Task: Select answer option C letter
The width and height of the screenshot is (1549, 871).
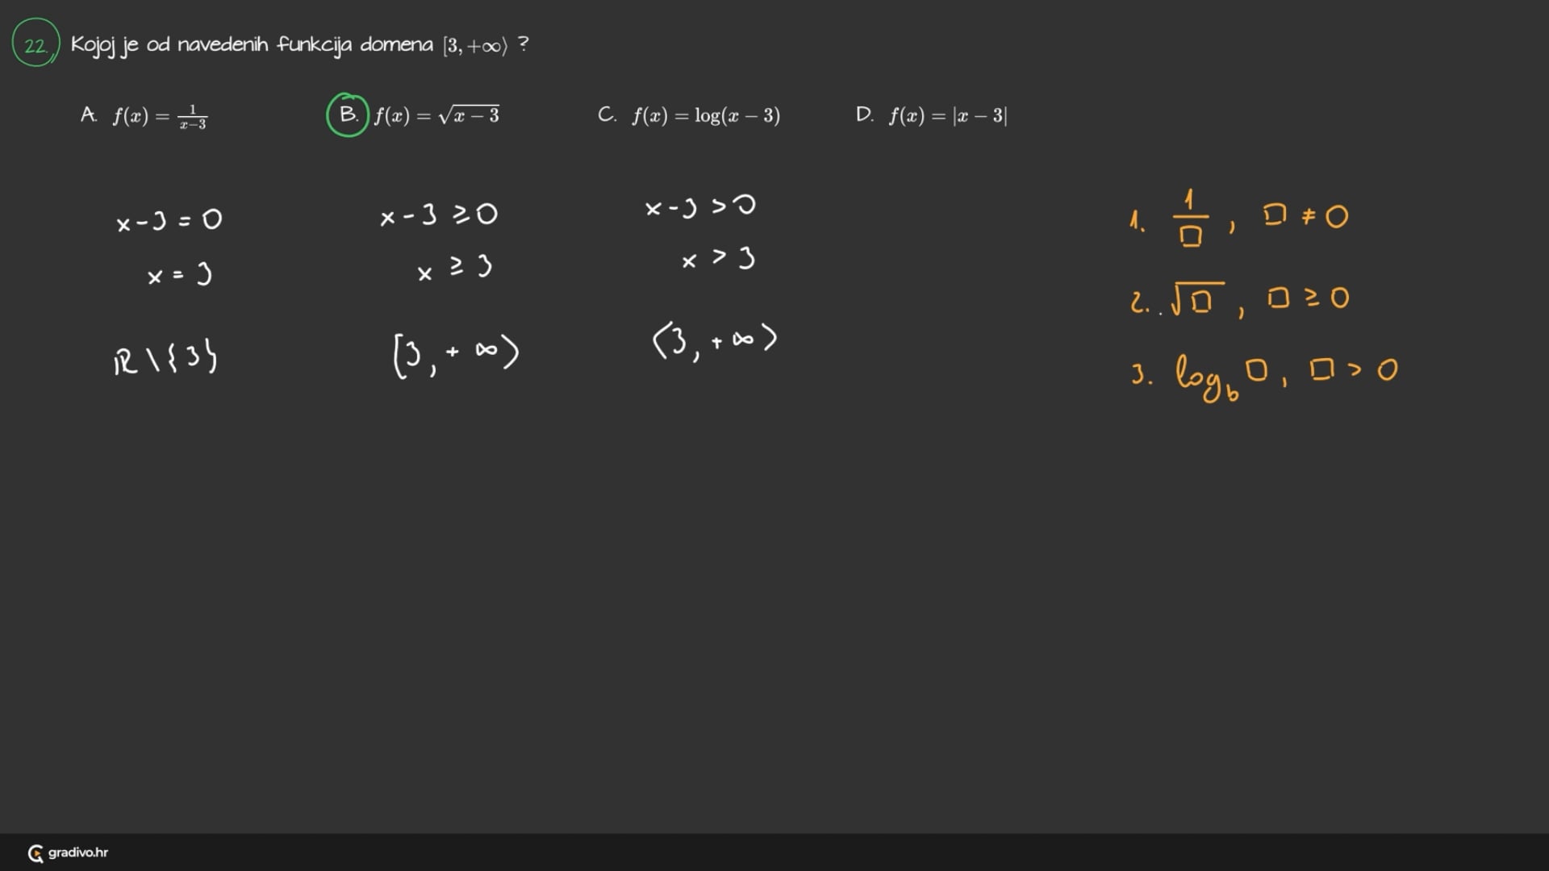Action: pos(607,115)
